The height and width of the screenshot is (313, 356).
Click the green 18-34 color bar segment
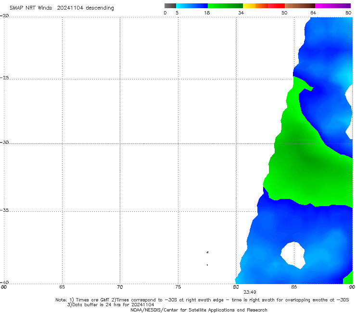click(225, 6)
